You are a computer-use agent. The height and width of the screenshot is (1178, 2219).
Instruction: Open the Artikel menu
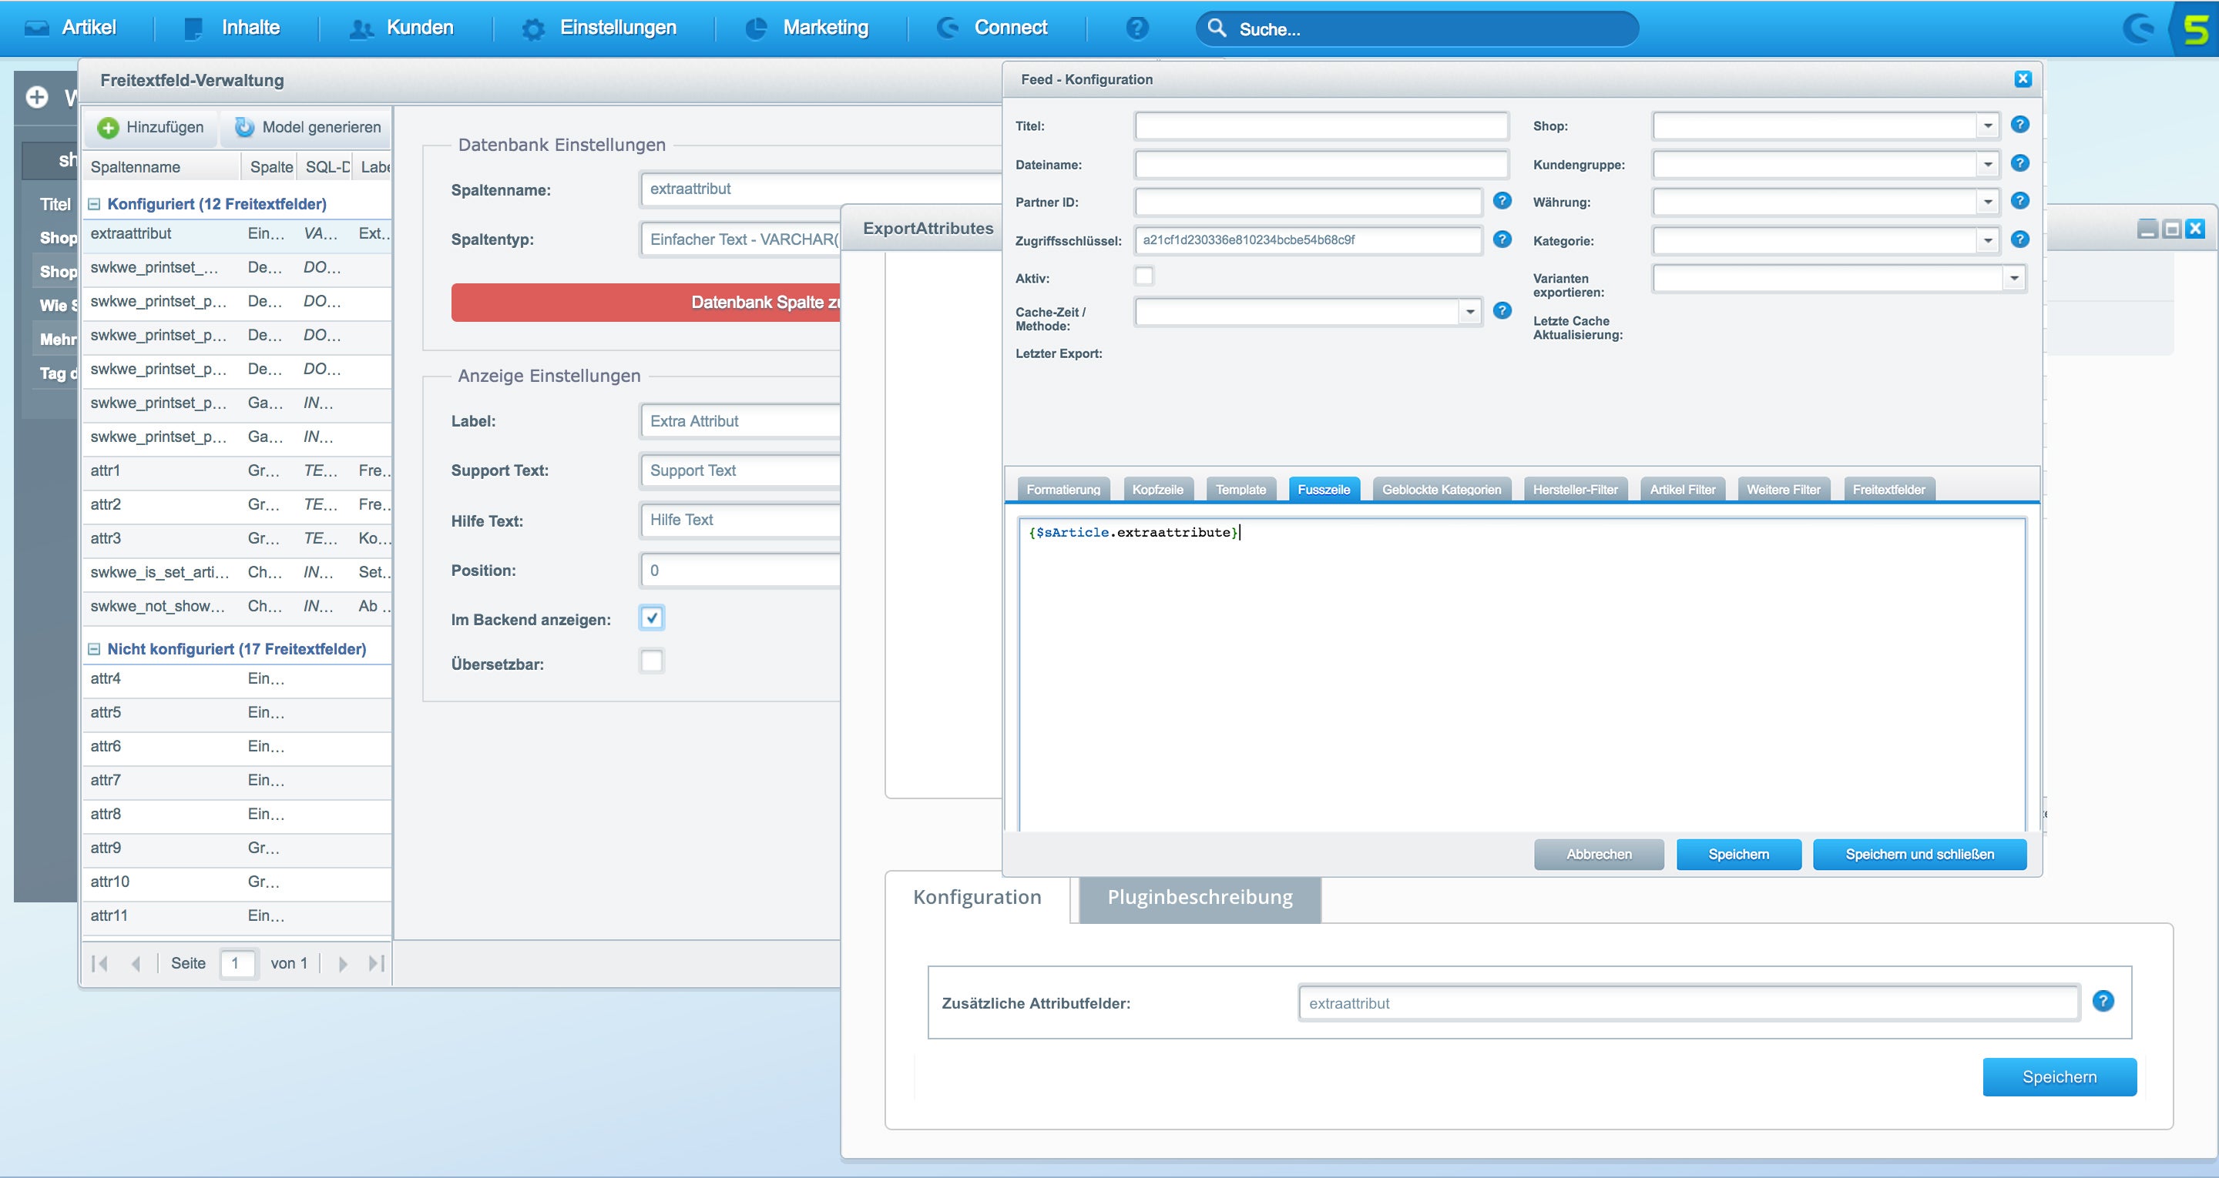click(x=71, y=28)
